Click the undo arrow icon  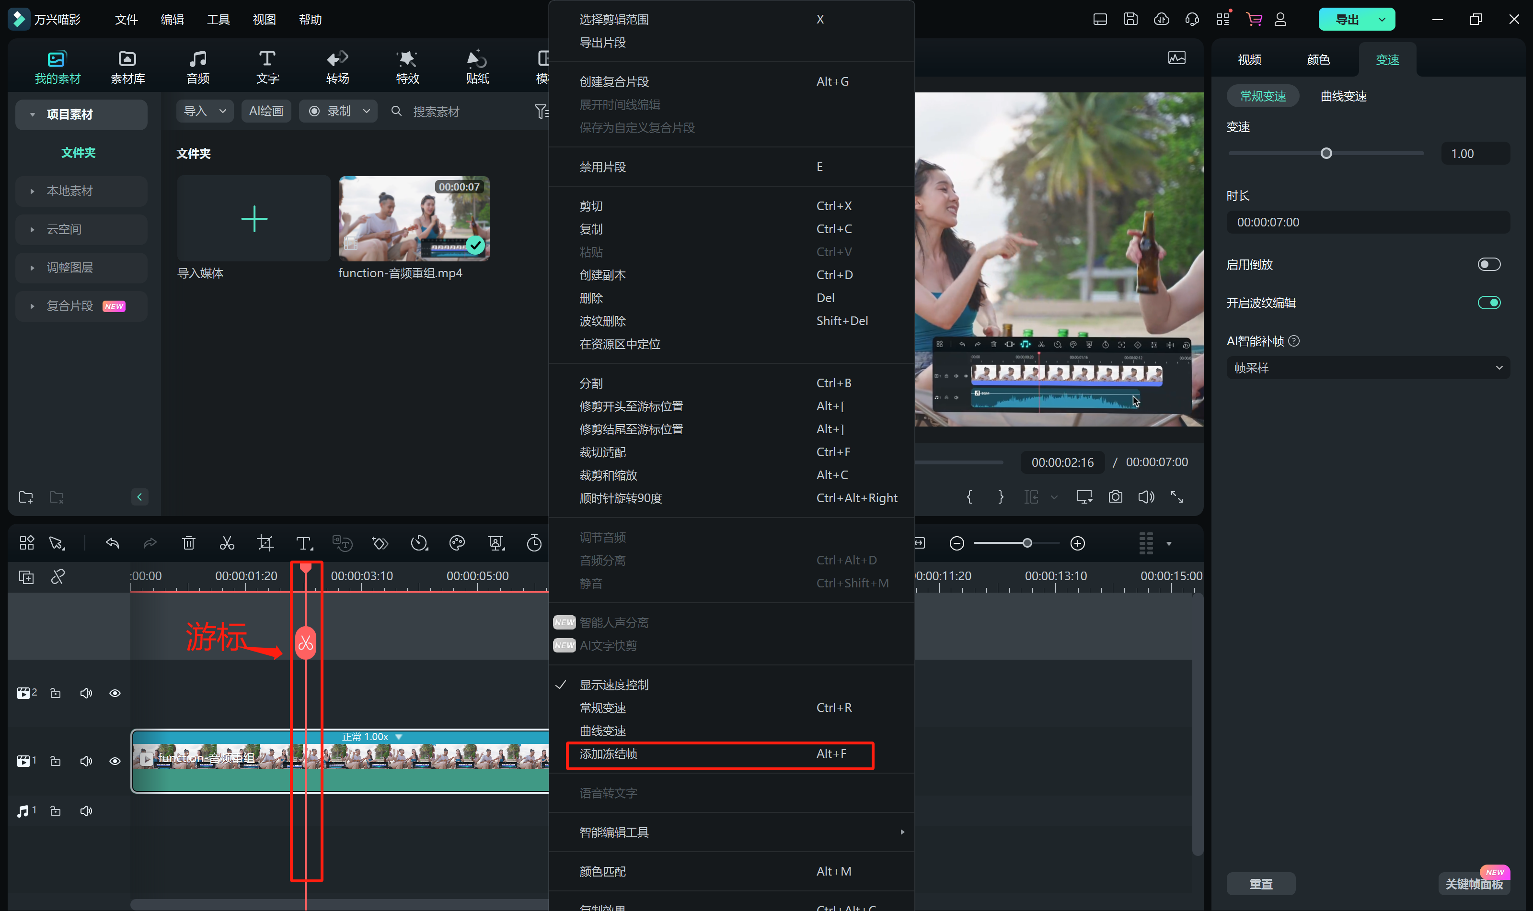113,543
